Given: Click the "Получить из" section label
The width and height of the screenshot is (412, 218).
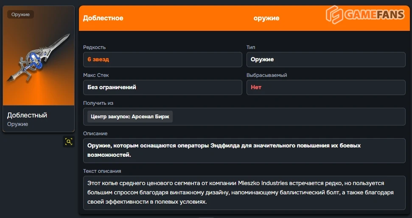Looking at the screenshot, I should (x=98, y=103).
